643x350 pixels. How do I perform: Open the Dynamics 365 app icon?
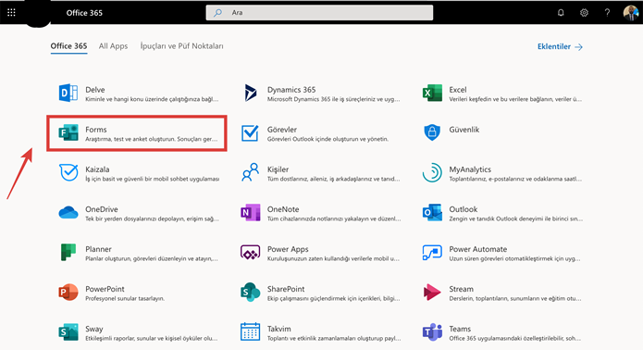(x=250, y=94)
